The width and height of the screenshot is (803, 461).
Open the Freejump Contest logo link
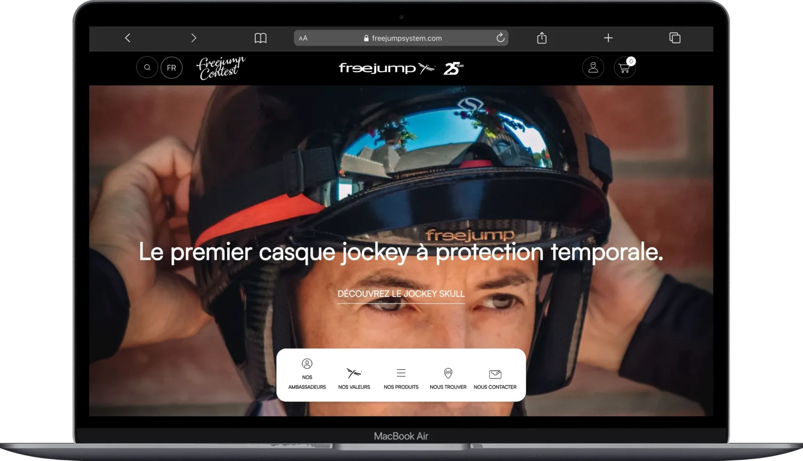tap(220, 68)
